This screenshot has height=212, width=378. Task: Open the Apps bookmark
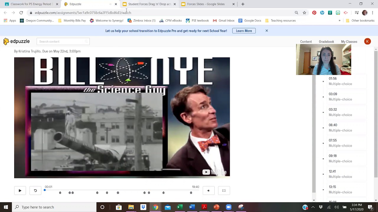pos(10,21)
